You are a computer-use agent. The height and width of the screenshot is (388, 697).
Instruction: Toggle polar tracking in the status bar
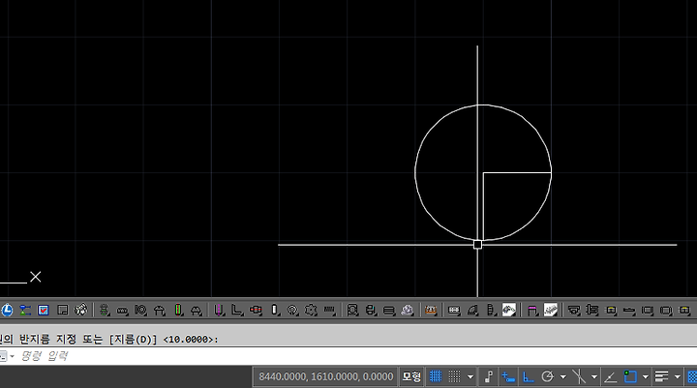pyautogui.click(x=548, y=377)
